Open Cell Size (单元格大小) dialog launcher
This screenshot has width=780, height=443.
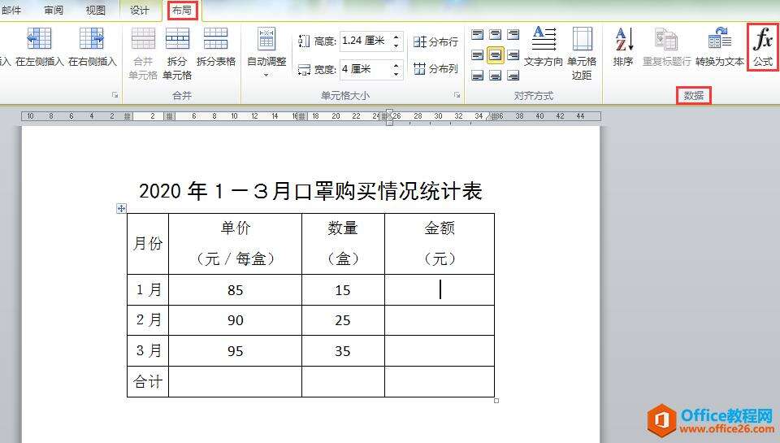pyautogui.click(x=457, y=95)
